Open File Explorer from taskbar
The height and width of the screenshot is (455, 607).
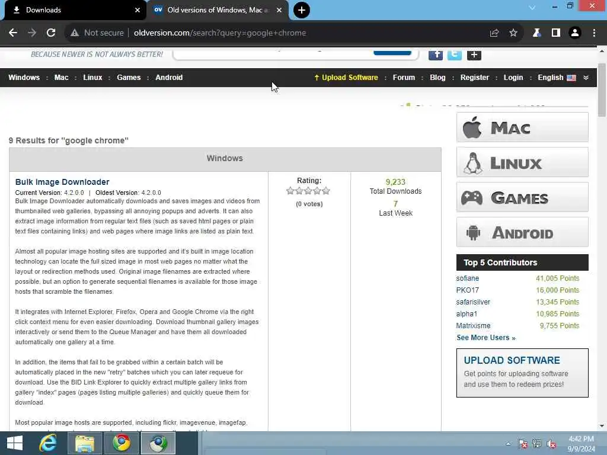click(85, 443)
